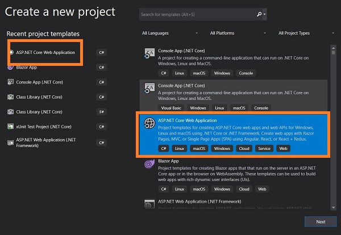Image resolution: width=341 pixels, height=235 pixels.
Task: Select recent ASP.NET Core Web Application template
Action: coord(45,52)
